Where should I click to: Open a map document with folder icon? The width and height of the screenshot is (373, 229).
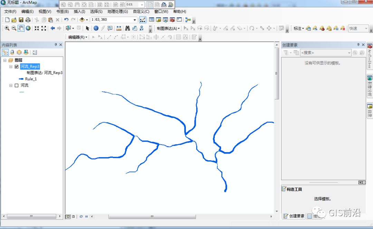(14, 20)
